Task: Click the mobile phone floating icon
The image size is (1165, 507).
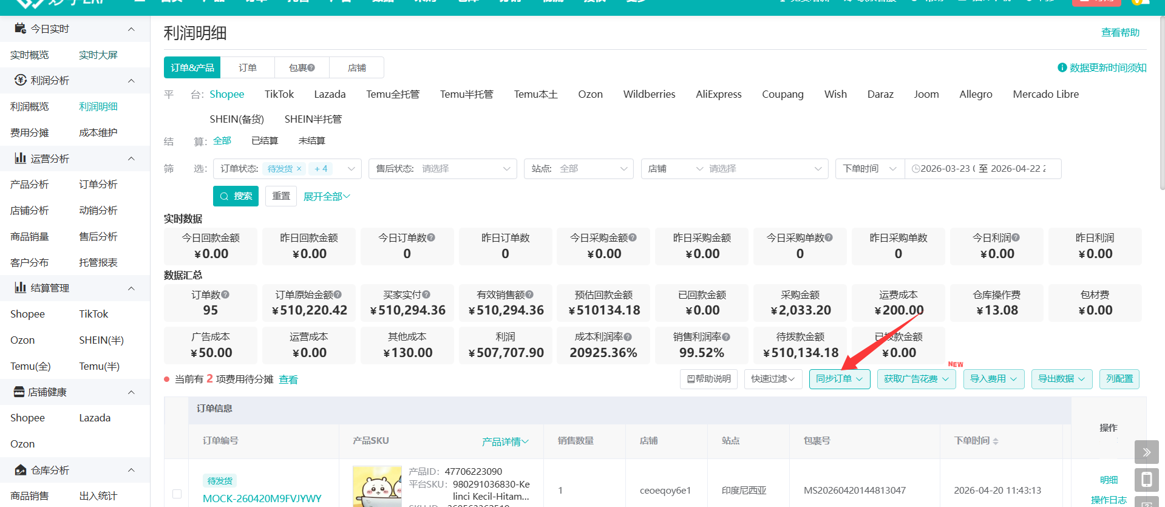Action: click(1146, 480)
